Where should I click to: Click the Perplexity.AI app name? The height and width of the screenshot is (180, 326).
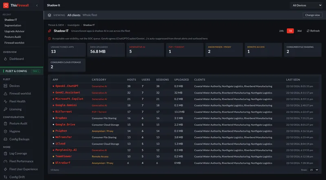(66, 150)
